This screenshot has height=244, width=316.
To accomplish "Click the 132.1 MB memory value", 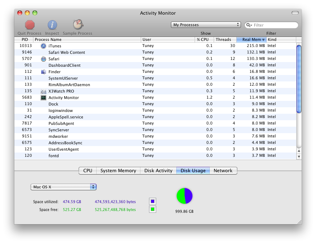I will [x=256, y=52].
